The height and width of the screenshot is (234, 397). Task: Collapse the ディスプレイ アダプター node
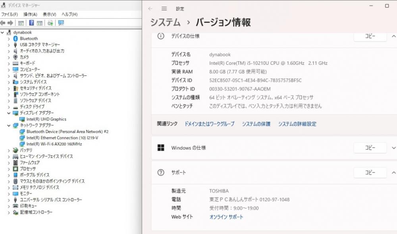(x=9, y=113)
